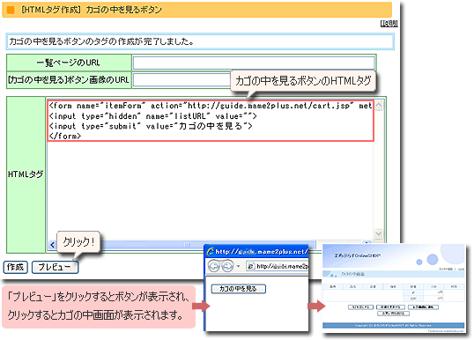Click the page icon in address bar
Image resolution: width=474 pixels, height=340 pixels.
click(x=251, y=266)
